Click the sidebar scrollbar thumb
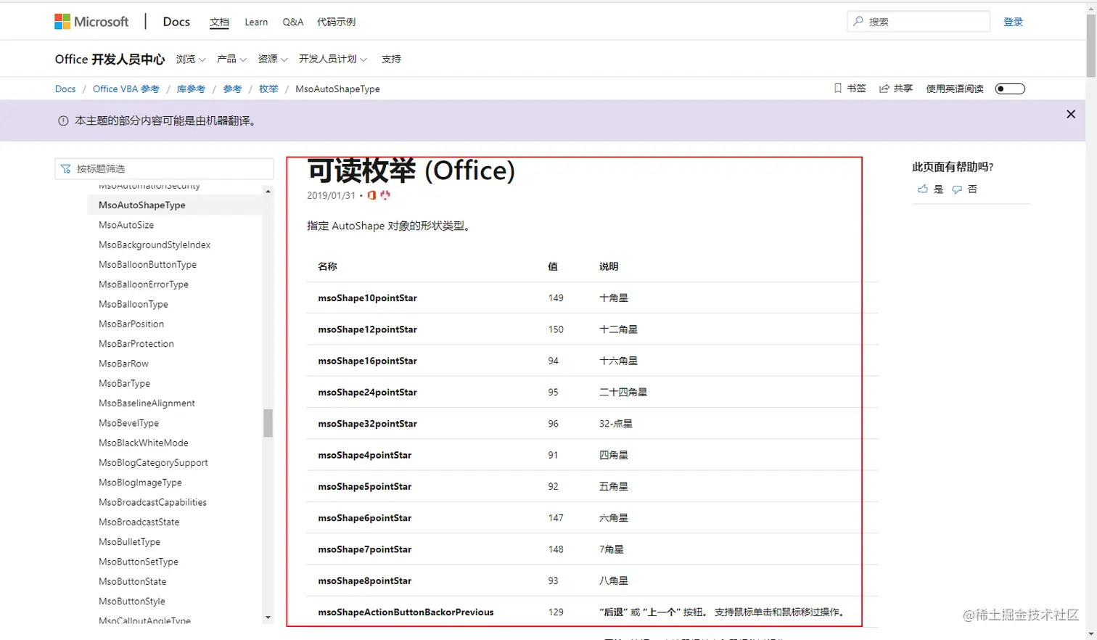This screenshot has height=640, width=1097. 268,423
